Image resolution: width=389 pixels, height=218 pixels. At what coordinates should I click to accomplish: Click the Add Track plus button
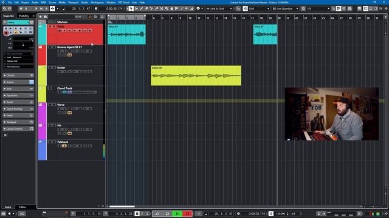pos(41,17)
